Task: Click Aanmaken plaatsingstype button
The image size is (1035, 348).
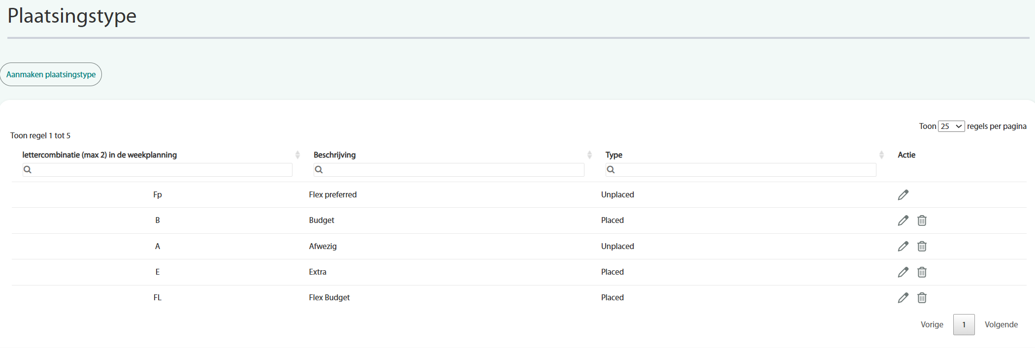Action: point(51,74)
